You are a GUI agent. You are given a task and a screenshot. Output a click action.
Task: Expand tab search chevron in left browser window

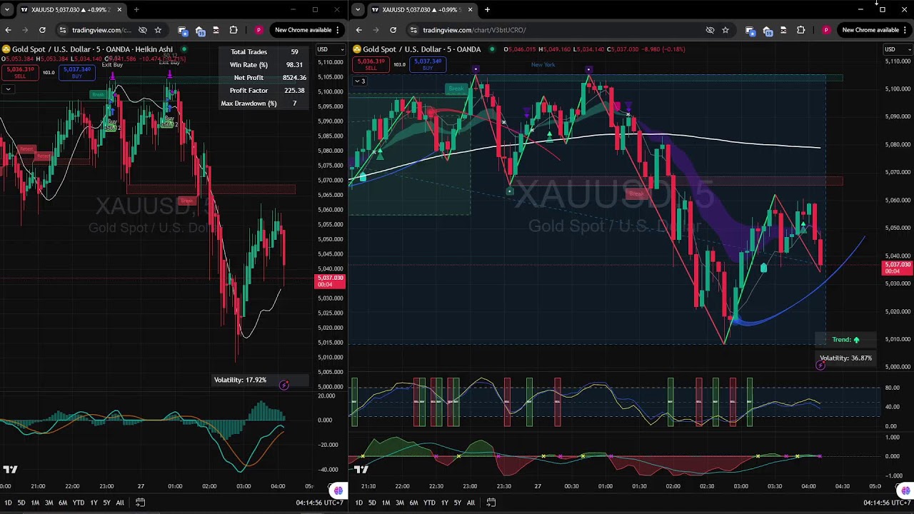pos(6,10)
